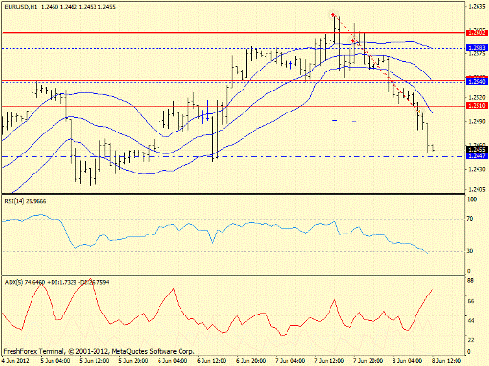The image size is (489, 366).
Task: Click the RSI scale value 100
Action: pos(472,199)
